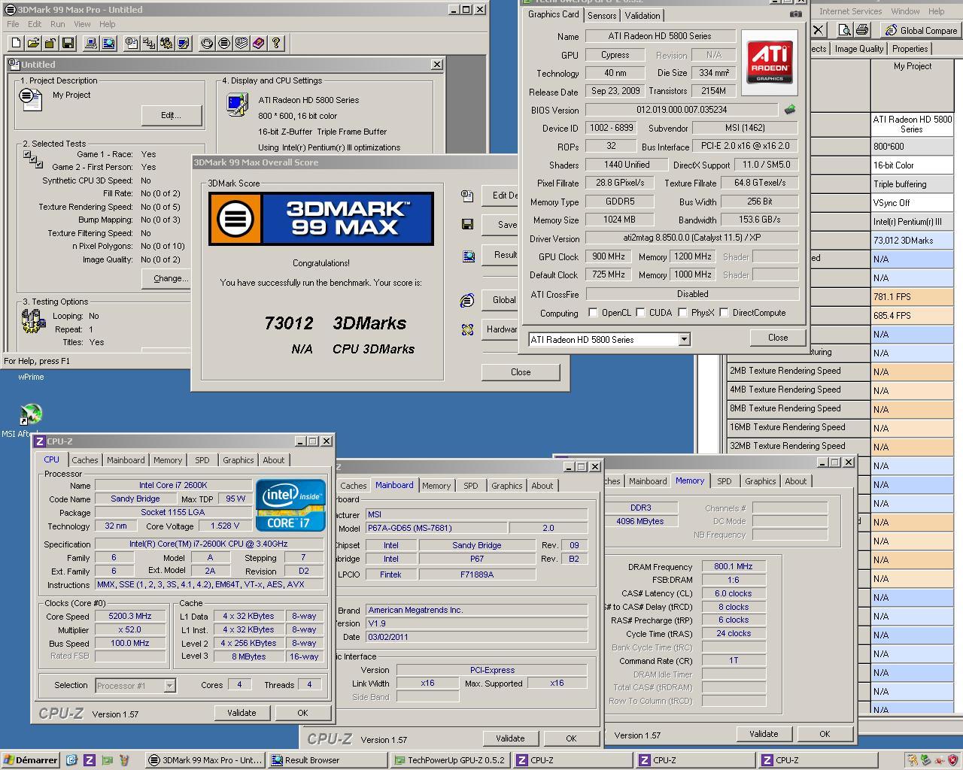Click the Result Browser magnifier icon in score dialog

click(x=468, y=256)
